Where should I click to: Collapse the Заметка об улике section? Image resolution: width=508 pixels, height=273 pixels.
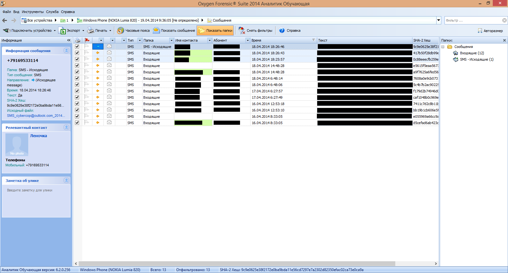(x=66, y=180)
